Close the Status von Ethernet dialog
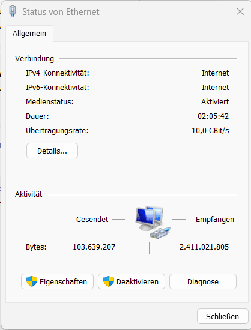This screenshot has width=251, height=330. [x=240, y=11]
